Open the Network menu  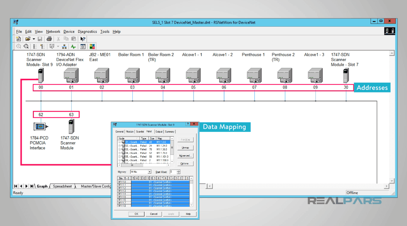click(53, 32)
